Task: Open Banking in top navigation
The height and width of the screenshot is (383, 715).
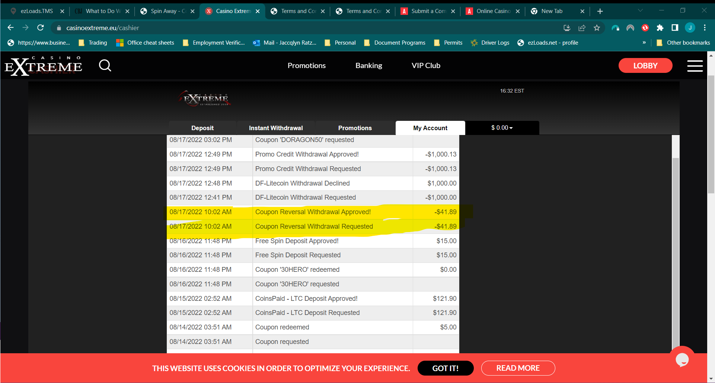Action: click(x=368, y=65)
